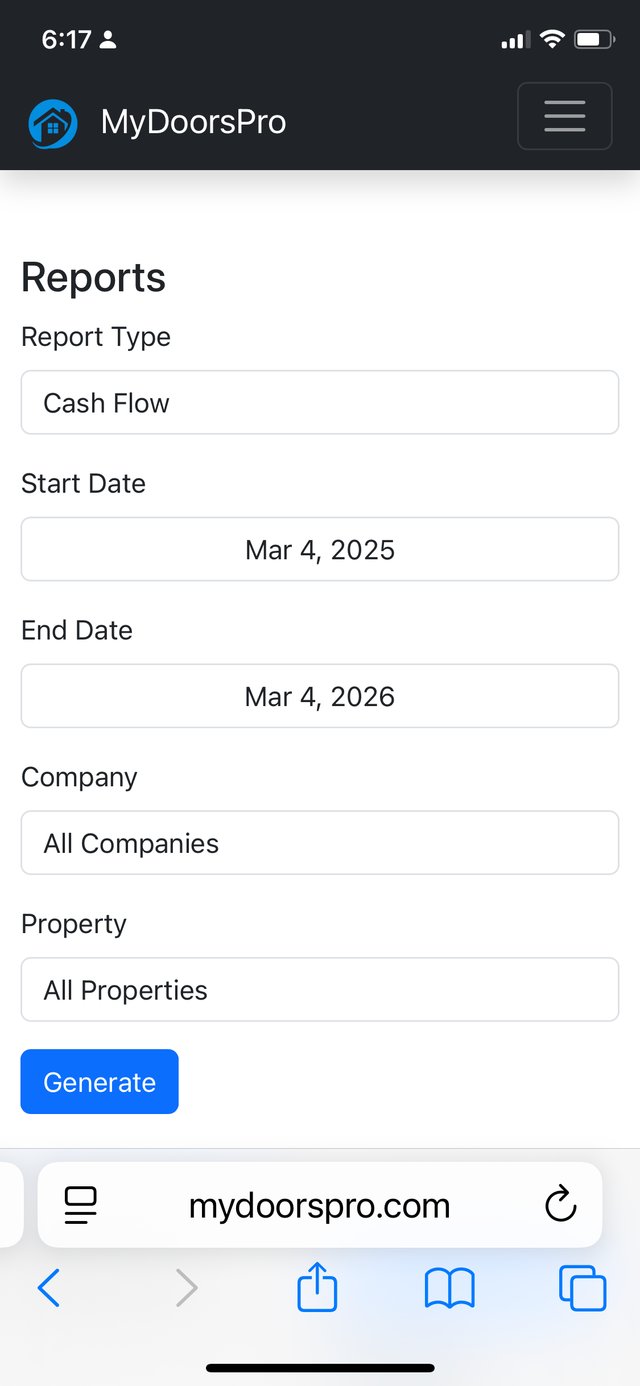
Task: Open the Property dropdown selector
Action: click(x=320, y=989)
